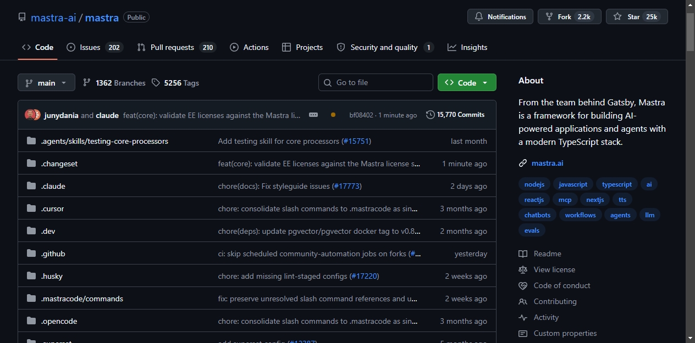Open the green Code dropdown button

pos(467,82)
